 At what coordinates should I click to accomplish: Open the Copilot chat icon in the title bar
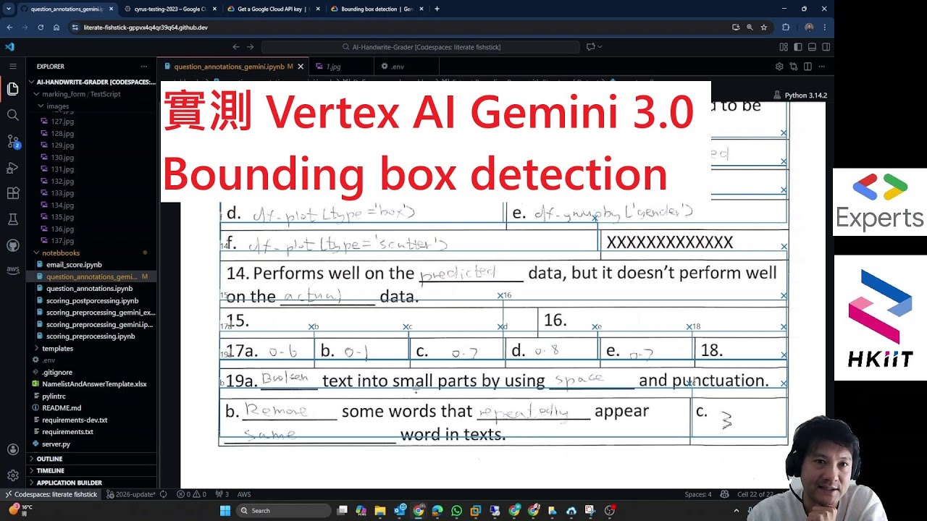(591, 47)
